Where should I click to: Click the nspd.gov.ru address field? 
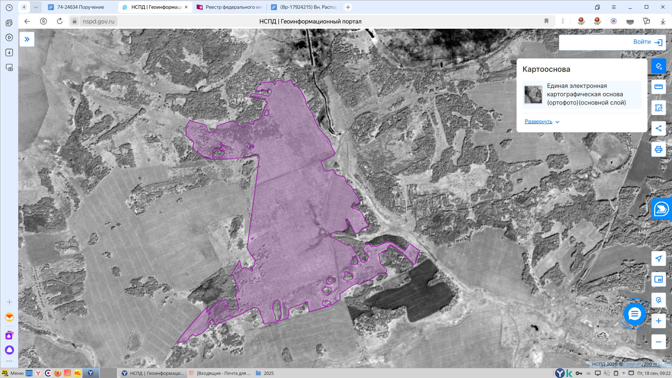click(99, 21)
